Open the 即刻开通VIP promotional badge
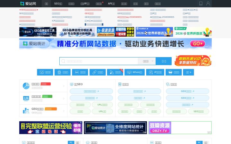 [193, 60]
